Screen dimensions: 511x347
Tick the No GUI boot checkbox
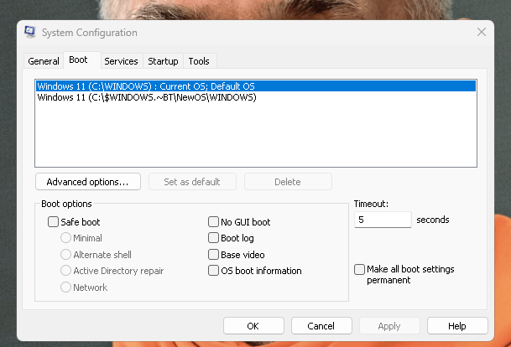[x=213, y=222]
